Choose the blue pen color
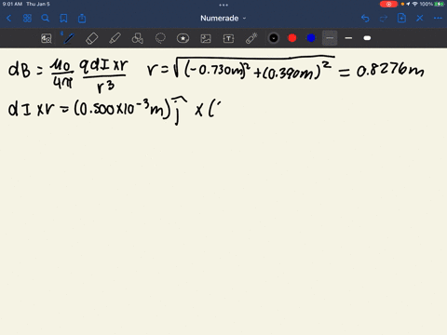Screen dimensions: 447x335 coord(311,38)
